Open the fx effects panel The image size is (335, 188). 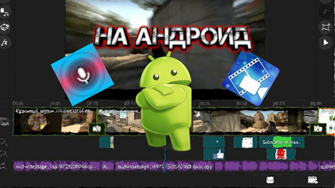pyautogui.click(x=4, y=43)
